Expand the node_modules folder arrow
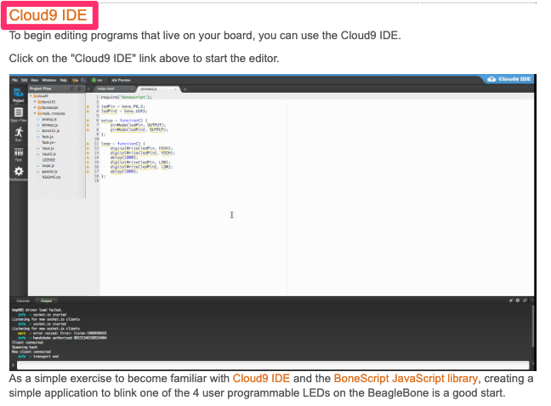551x406 pixels. point(35,113)
